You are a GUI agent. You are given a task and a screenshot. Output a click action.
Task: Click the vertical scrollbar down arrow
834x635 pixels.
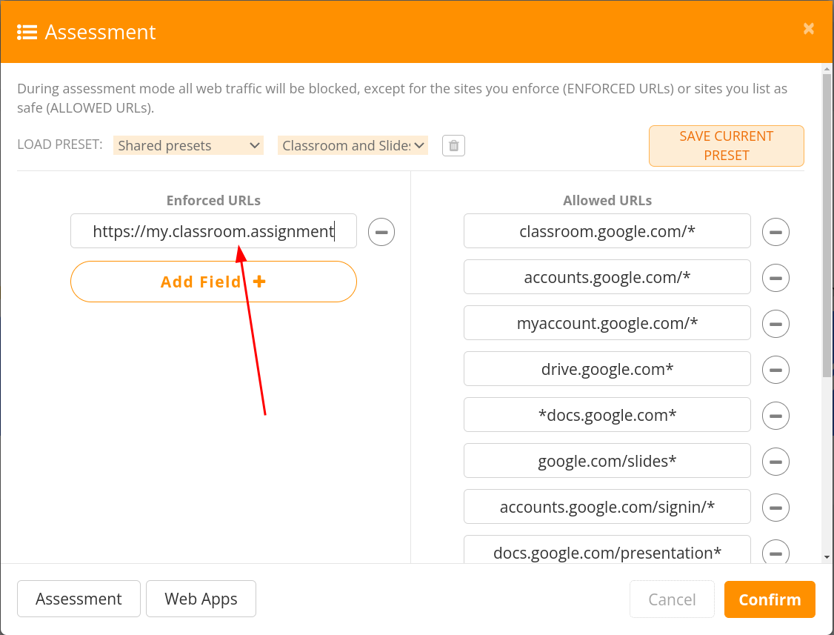(x=827, y=557)
